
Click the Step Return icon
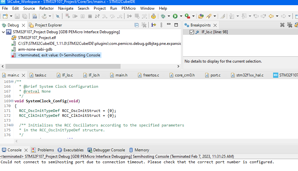coord(120,16)
